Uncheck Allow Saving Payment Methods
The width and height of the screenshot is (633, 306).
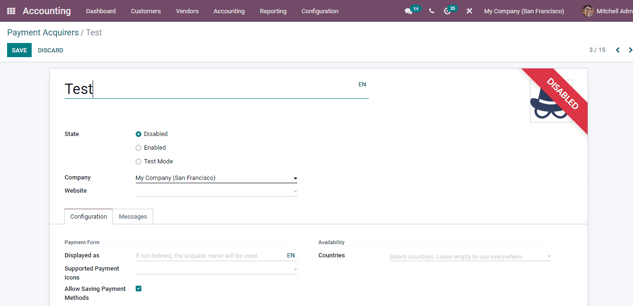(x=139, y=289)
